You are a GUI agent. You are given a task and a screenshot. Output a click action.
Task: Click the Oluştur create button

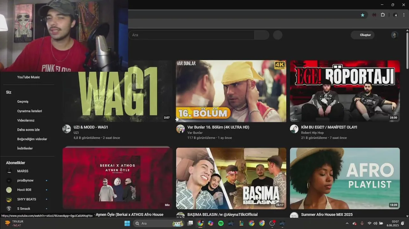point(362,35)
